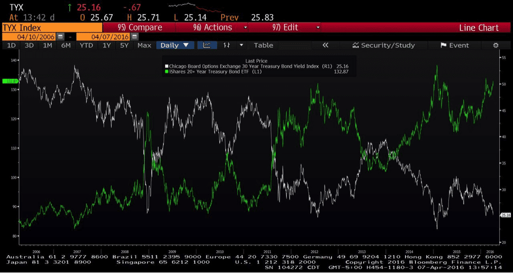The image size is (513, 273).
Task: Click the 95) Compare button
Action: 140,27
